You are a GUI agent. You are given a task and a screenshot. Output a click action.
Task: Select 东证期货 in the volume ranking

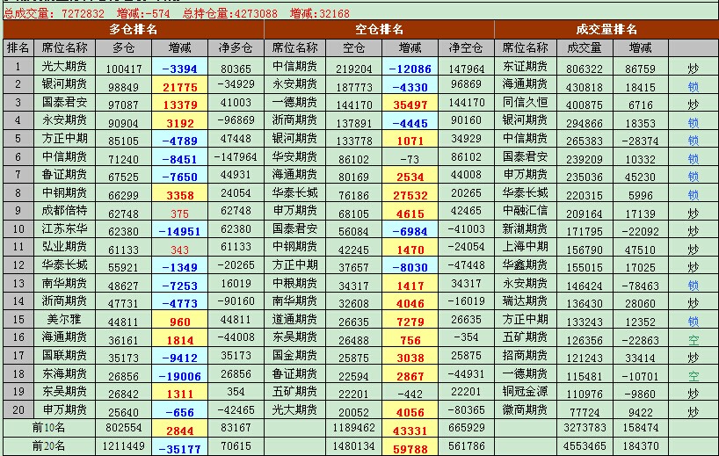[x=525, y=66]
